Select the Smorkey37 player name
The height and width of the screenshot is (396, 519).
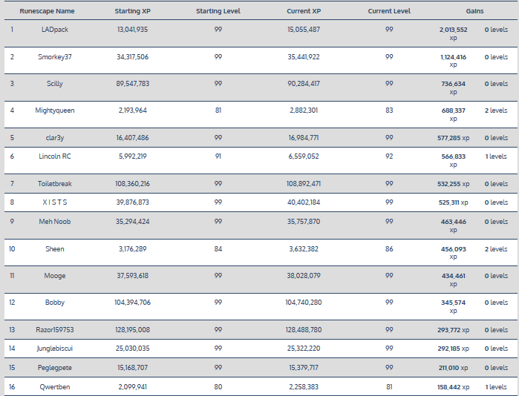coord(55,56)
